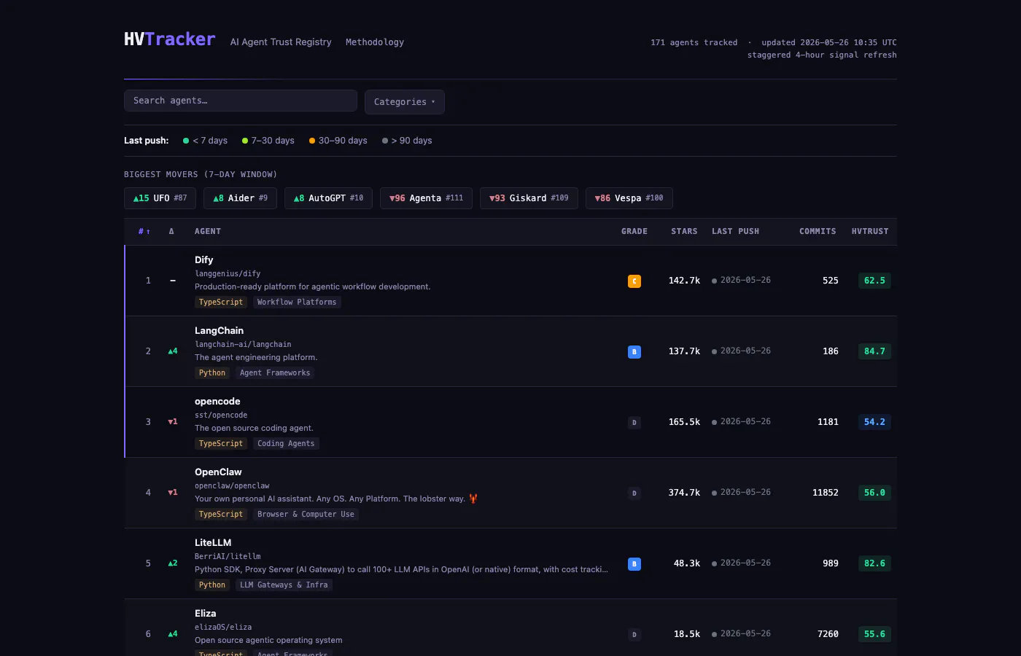This screenshot has height=656, width=1021.
Task: Sort table by HVTRUST column header
Action: [870, 232]
